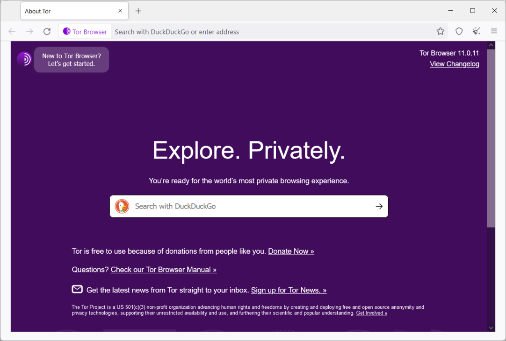Close the About Tor tab
This screenshot has height=341, width=506.
[120, 11]
